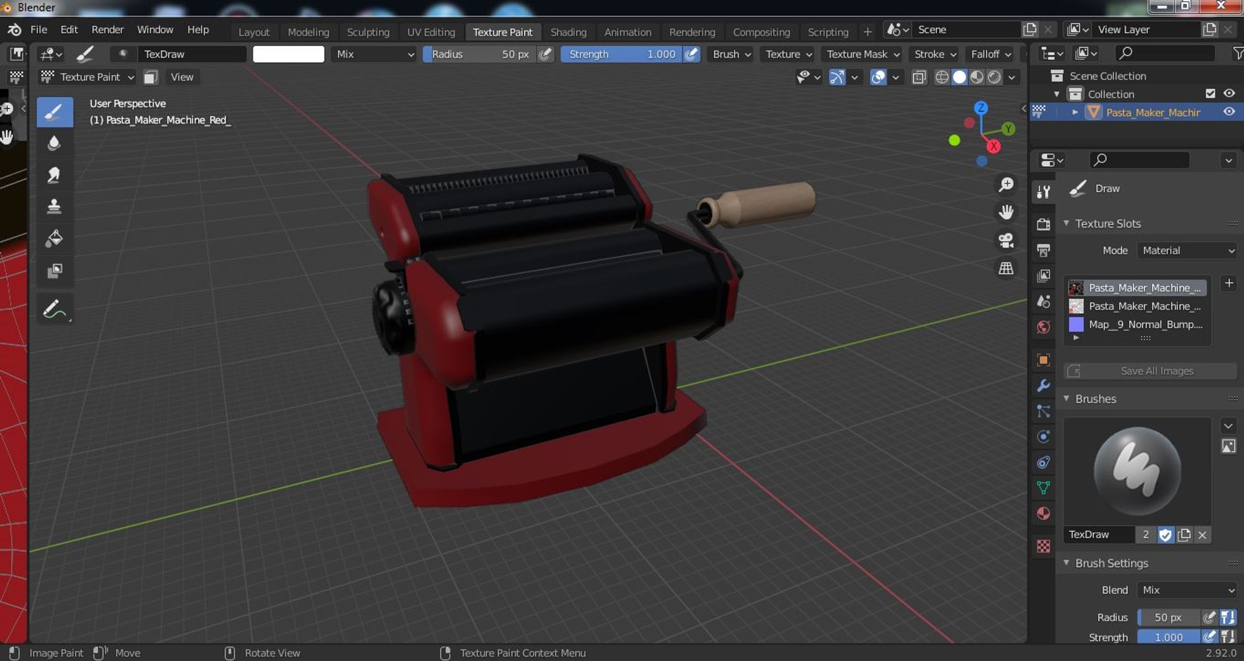Image resolution: width=1244 pixels, height=661 pixels.
Task: Select the Annotate tool
Action: 54,309
